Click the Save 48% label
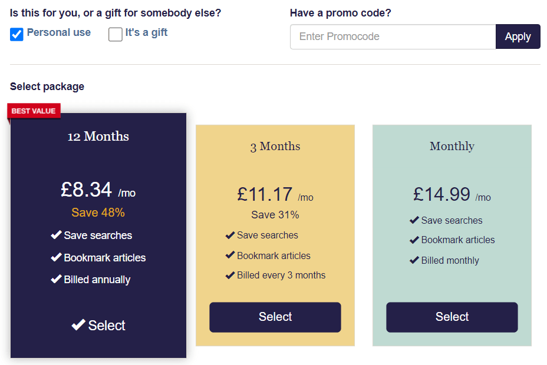The width and height of the screenshot is (547, 365). pyautogui.click(x=98, y=213)
